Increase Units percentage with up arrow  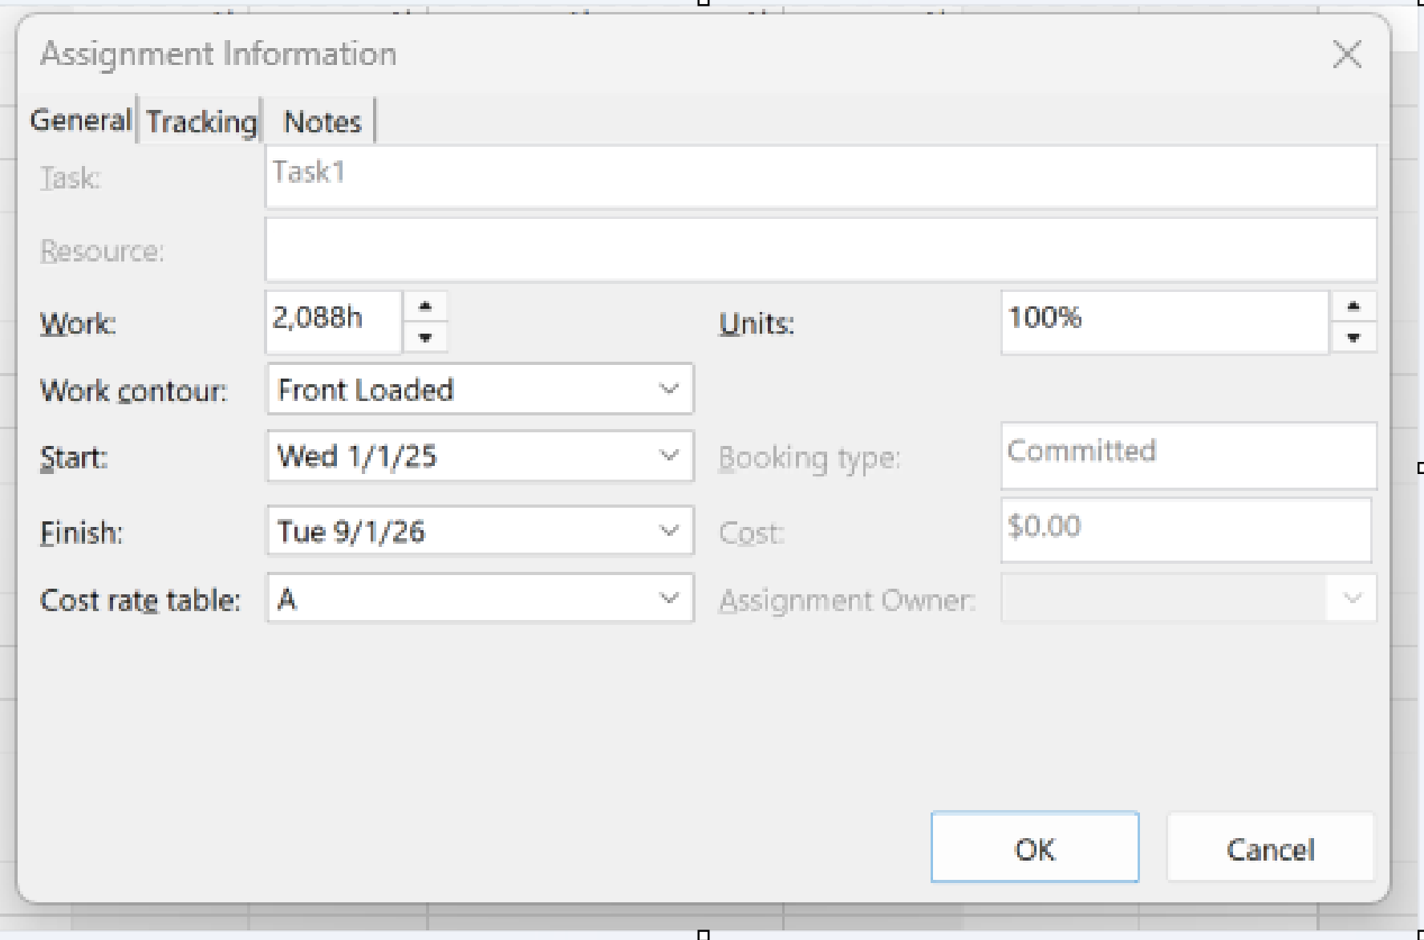1353,306
